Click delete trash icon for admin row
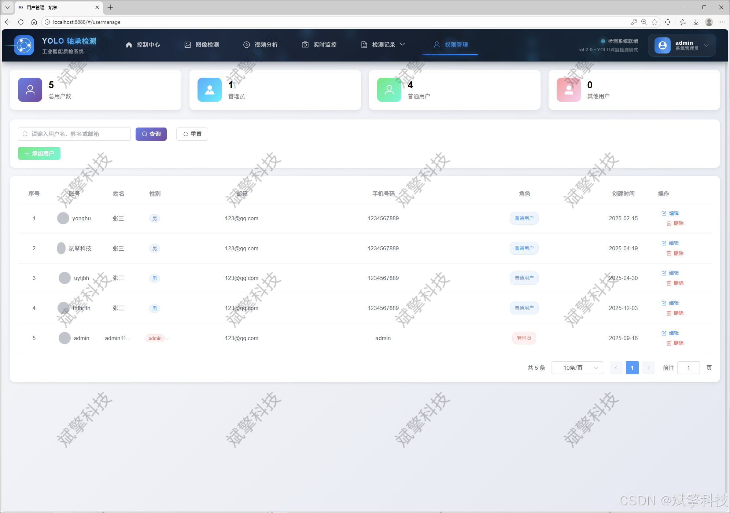This screenshot has height=513, width=730. pos(669,343)
